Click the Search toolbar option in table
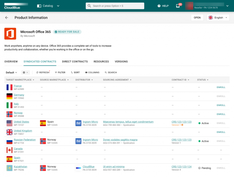This screenshot has width=234, height=177. (x=111, y=72)
